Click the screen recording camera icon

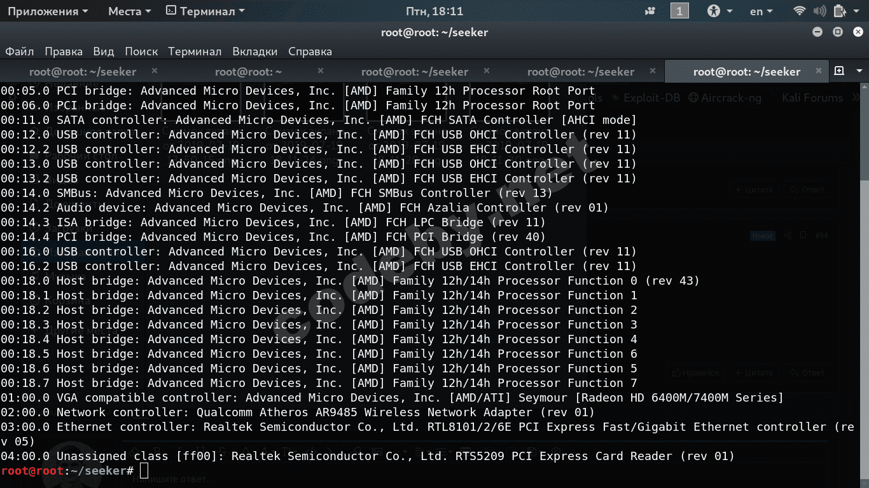click(650, 11)
